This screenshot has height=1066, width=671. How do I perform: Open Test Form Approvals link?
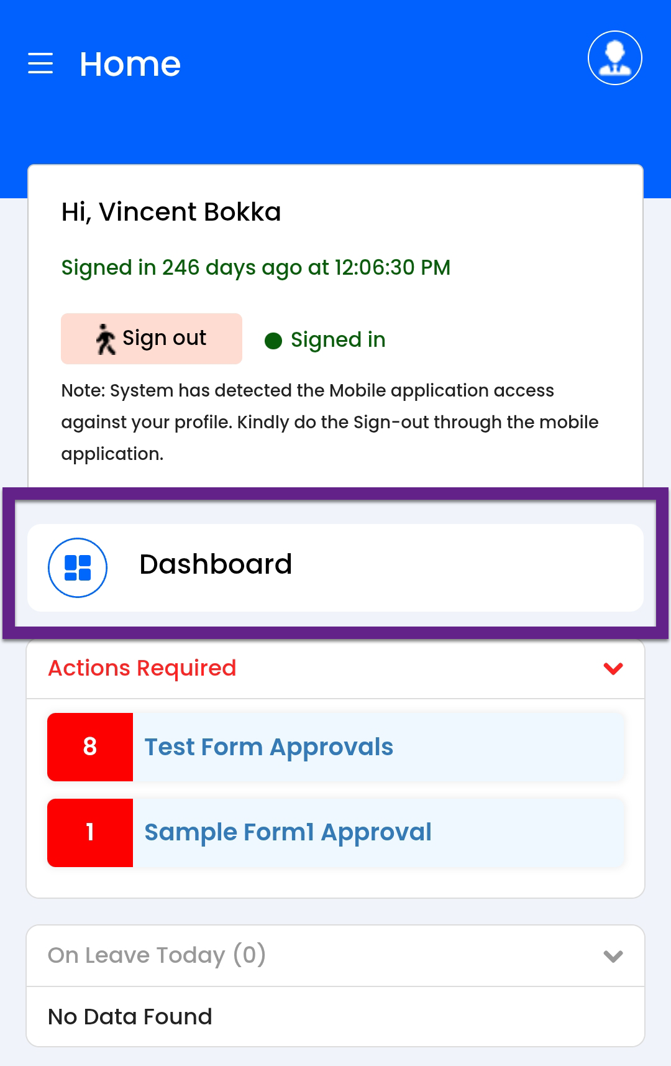coord(268,747)
